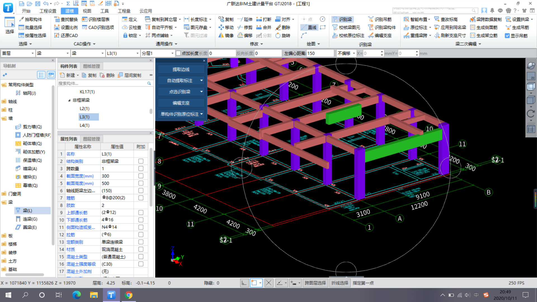Expand the 点选识别梁 dropdown arrow

[x=202, y=92]
